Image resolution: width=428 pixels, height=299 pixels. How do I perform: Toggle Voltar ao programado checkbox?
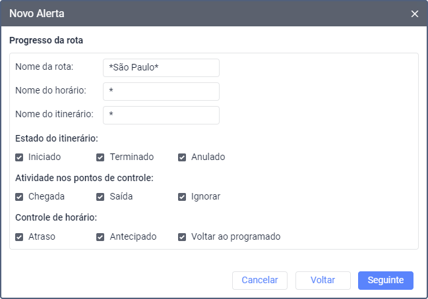(x=182, y=237)
